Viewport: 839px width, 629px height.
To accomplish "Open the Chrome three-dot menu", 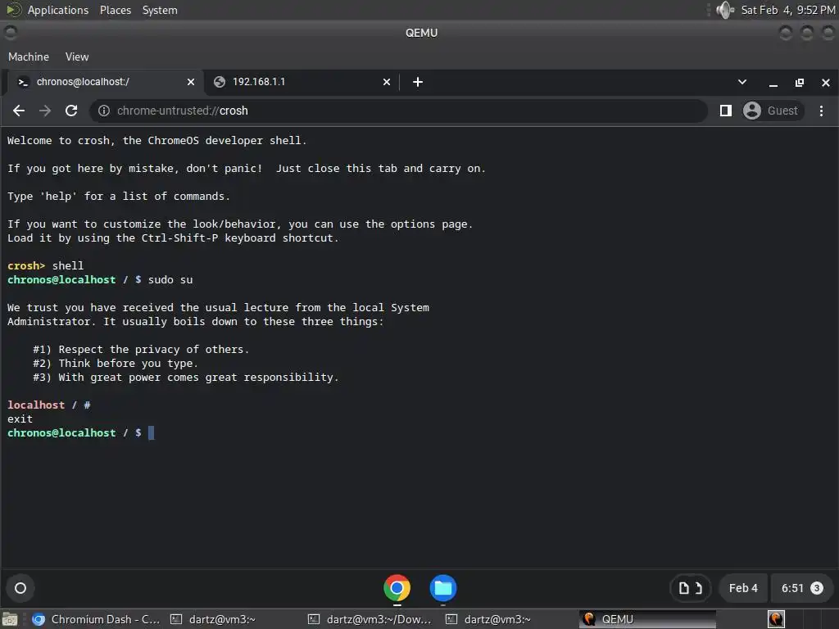I will point(821,111).
